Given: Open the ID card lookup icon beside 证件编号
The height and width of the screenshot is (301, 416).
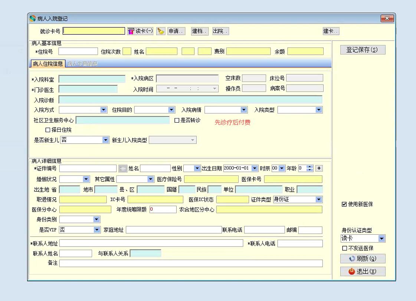Looking at the screenshot, I should click(122, 168).
